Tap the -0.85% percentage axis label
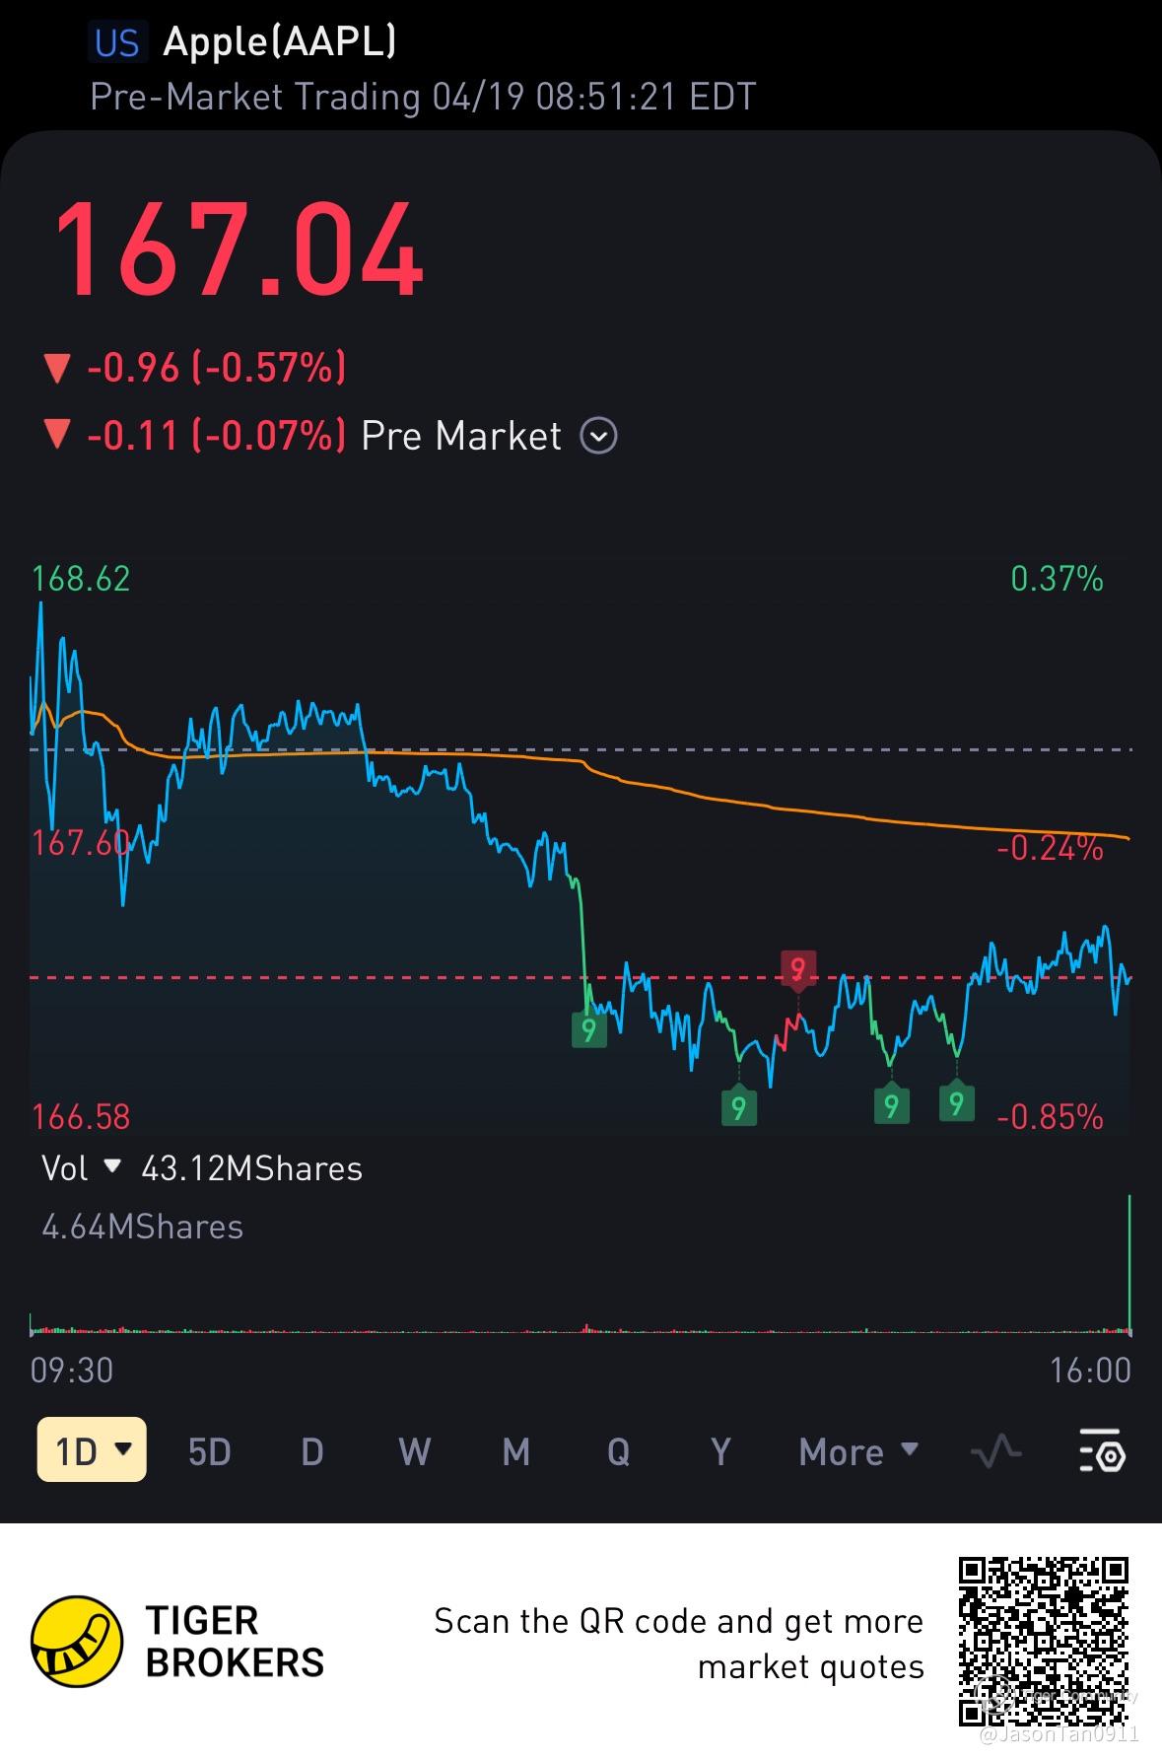Viewport: 1162px width, 1760px height. (x=1050, y=1116)
